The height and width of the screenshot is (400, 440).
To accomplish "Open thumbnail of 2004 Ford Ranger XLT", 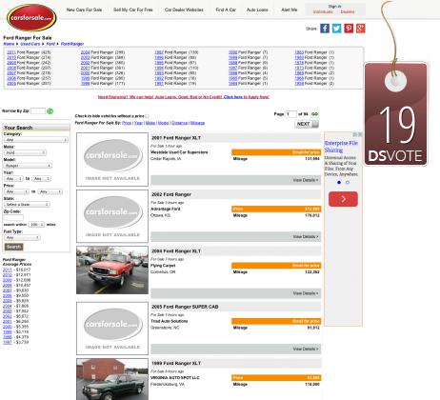I will tap(112, 270).
